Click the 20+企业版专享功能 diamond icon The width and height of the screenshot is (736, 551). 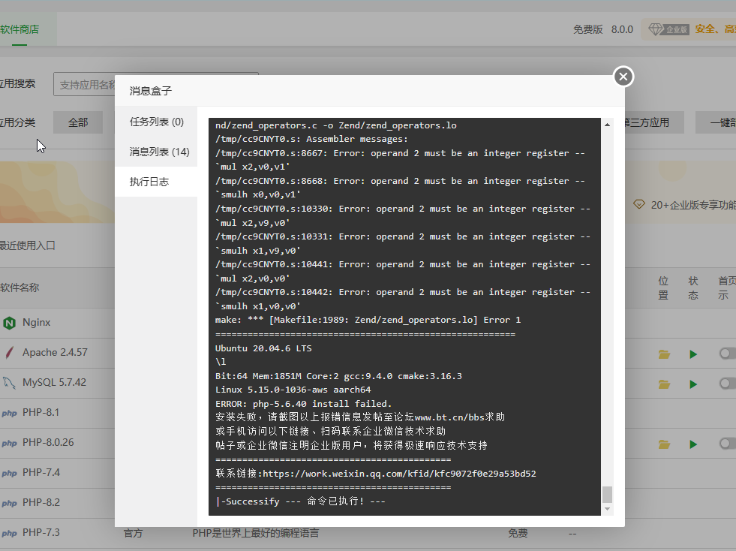pos(638,205)
